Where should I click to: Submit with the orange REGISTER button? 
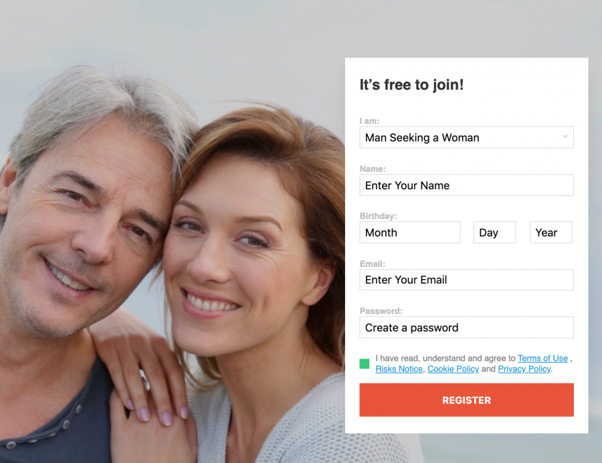[x=466, y=400]
